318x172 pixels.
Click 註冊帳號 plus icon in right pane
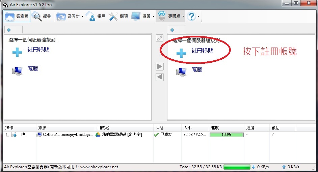click(181, 53)
